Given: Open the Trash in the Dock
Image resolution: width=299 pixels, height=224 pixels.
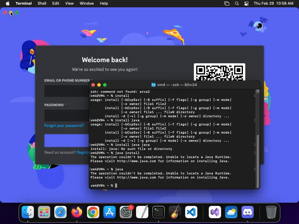Looking at the screenshot, I should (x=271, y=212).
